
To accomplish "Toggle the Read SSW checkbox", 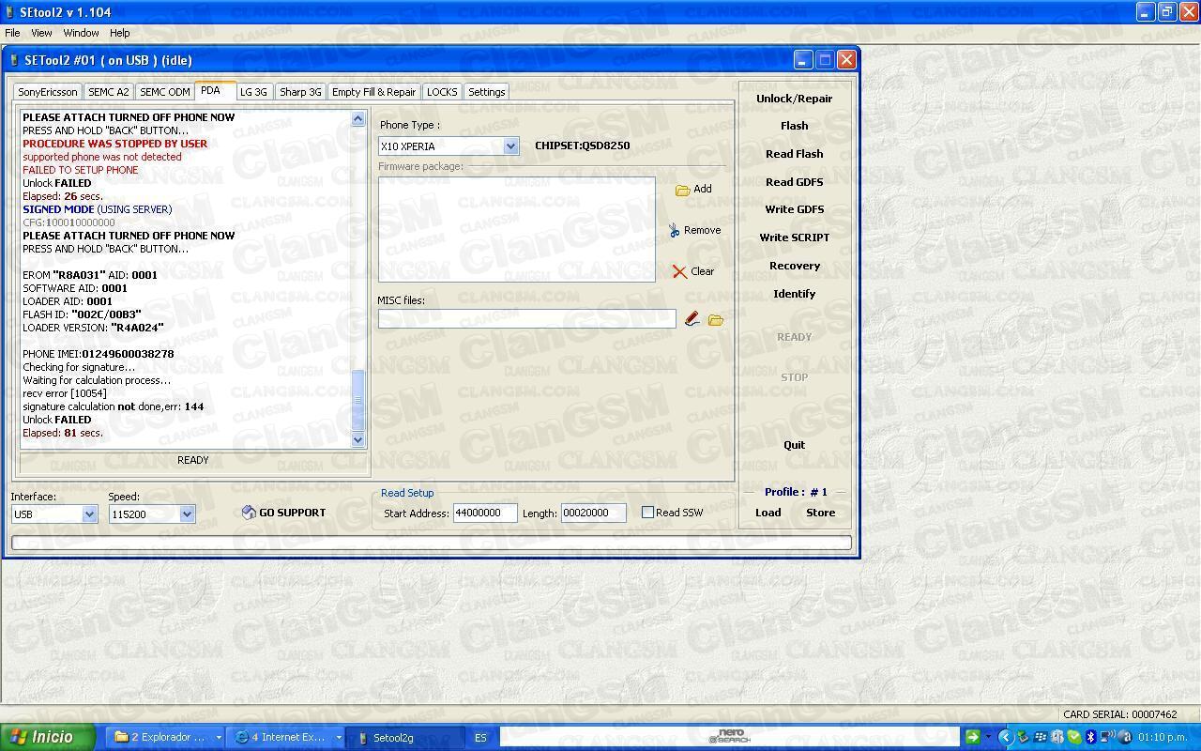I will pos(647,513).
